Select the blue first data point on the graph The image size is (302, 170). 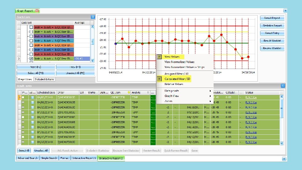(115, 44)
